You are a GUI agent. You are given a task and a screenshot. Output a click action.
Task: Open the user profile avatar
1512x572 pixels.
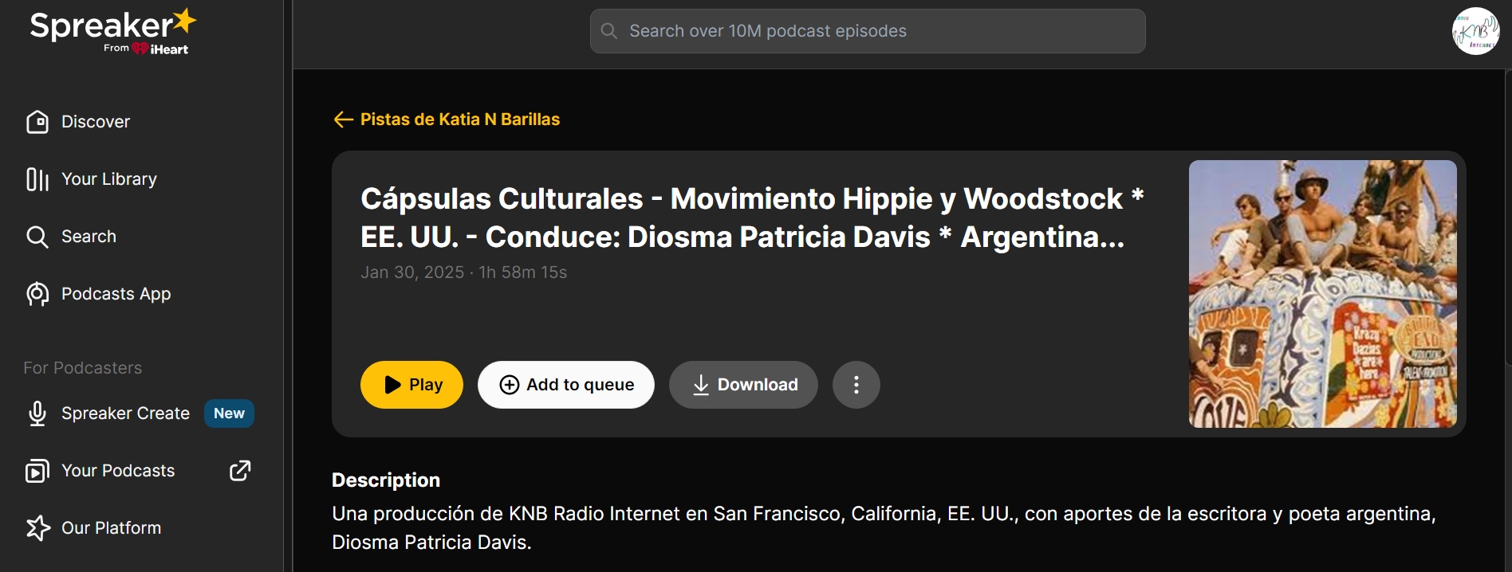[1475, 31]
